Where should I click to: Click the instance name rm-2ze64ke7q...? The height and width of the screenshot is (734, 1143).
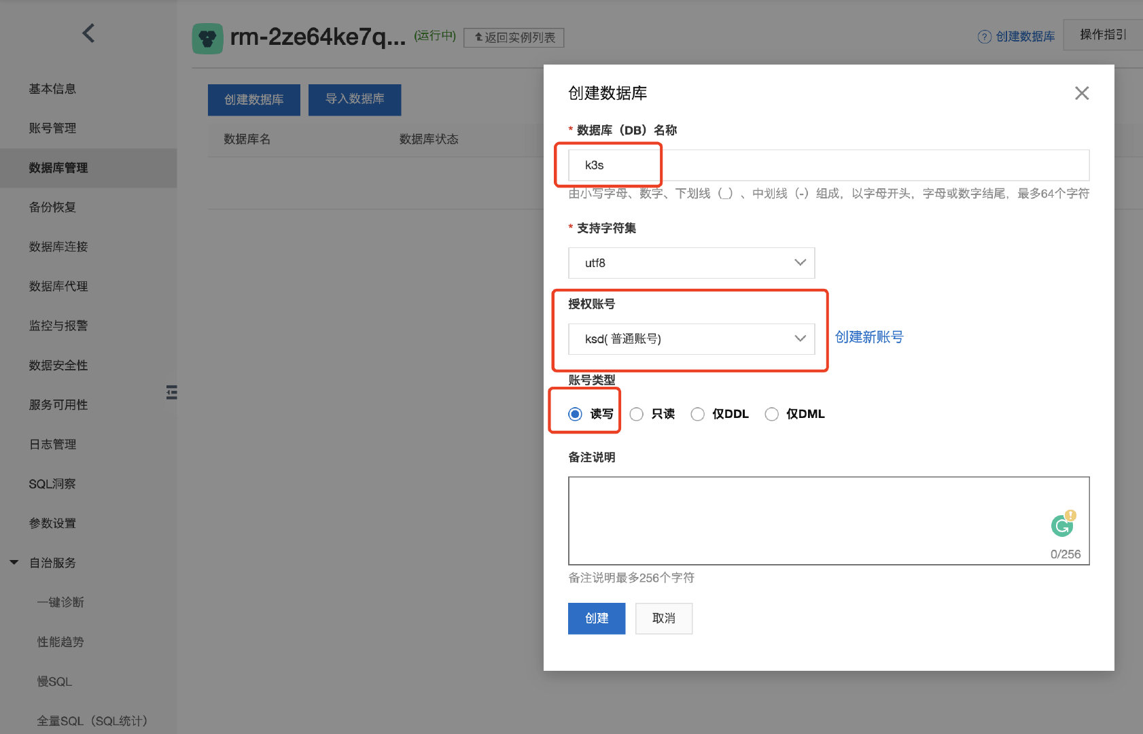coord(317,37)
